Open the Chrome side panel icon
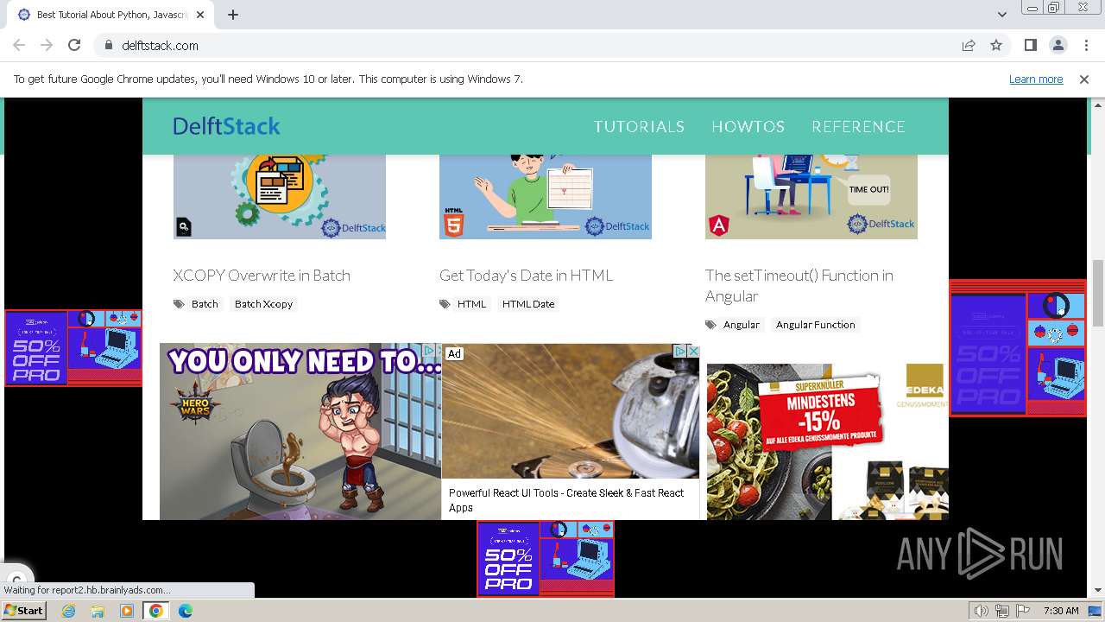1105x622 pixels. tap(1030, 45)
